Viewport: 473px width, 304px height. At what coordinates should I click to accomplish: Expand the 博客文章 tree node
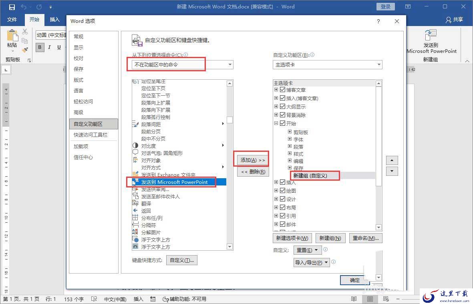276,90
